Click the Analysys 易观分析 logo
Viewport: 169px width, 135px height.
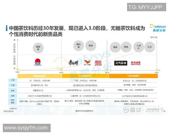[158, 28]
